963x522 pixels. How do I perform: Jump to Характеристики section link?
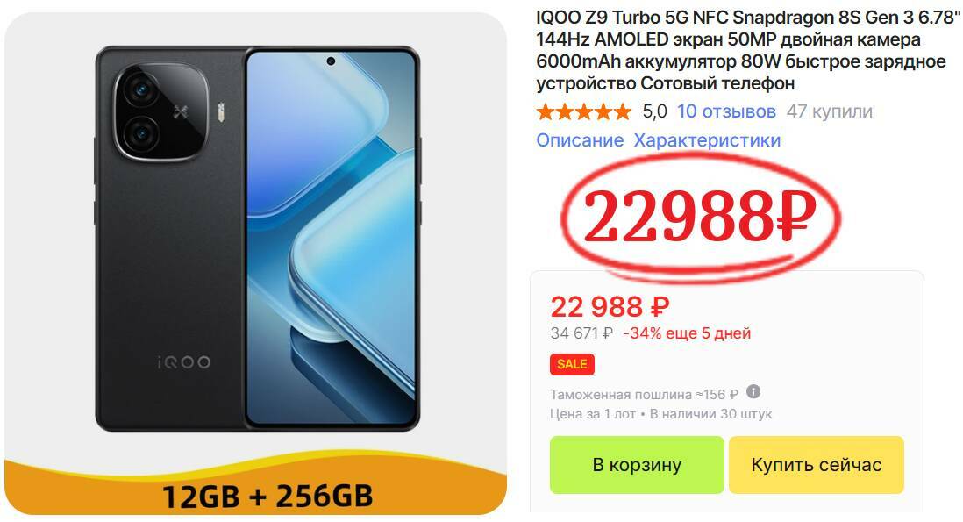point(707,140)
